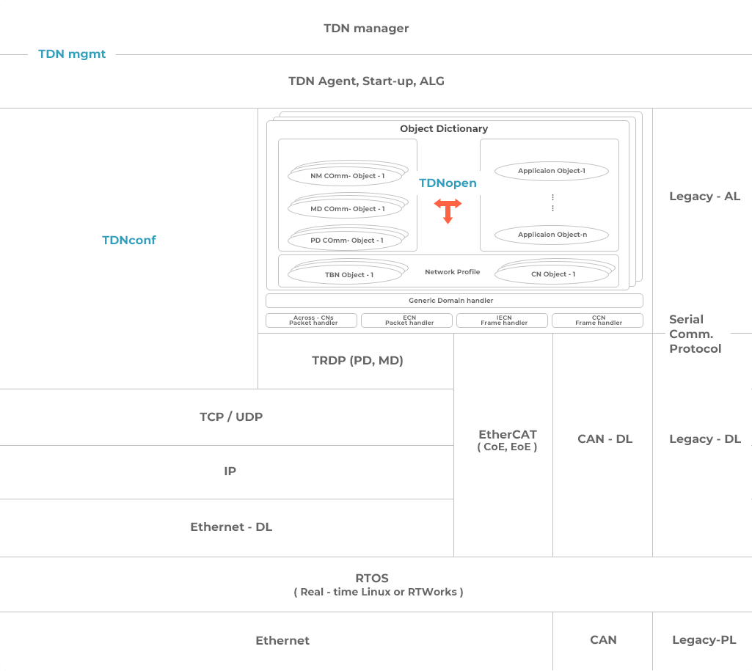Select the IP layer label
752x671 pixels.
(230, 471)
